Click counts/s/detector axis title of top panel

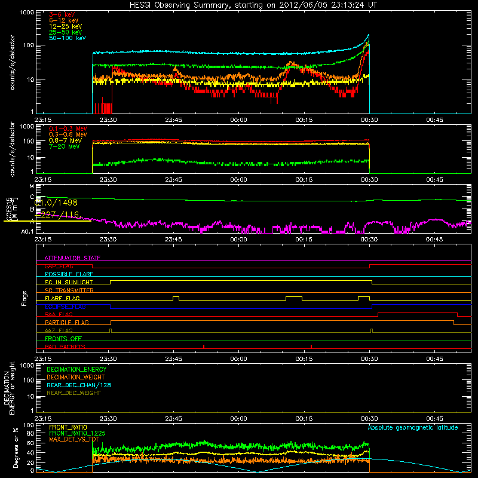coord(12,62)
